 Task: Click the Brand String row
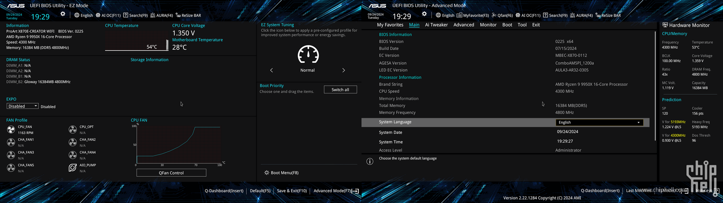click(505, 85)
